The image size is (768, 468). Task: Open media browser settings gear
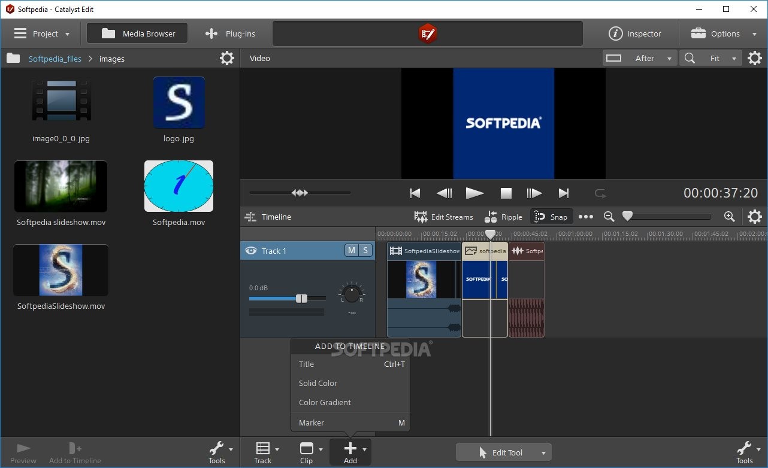227,58
